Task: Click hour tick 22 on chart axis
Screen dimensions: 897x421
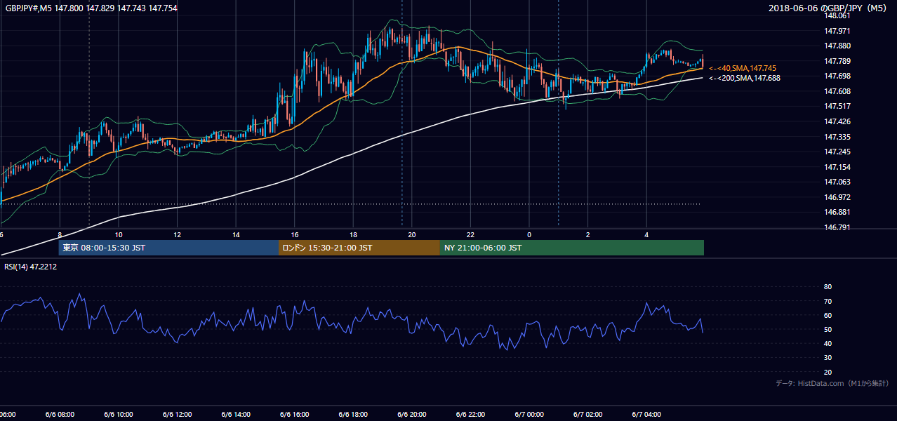Action: tap(470, 234)
